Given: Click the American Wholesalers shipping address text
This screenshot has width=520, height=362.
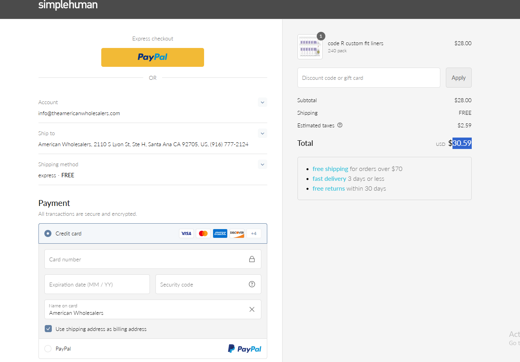Looking at the screenshot, I should [x=143, y=144].
